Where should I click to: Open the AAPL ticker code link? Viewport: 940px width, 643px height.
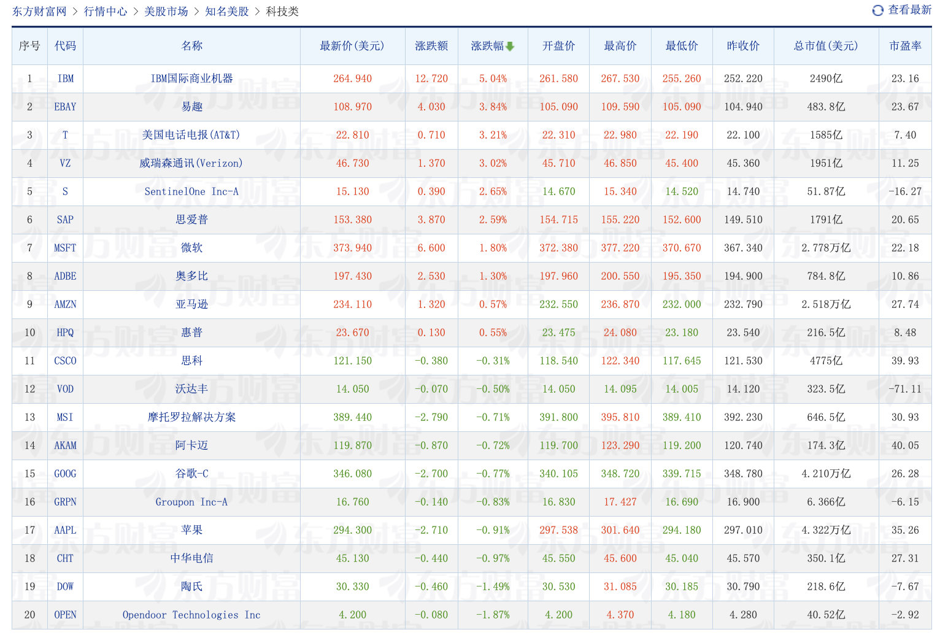65,530
